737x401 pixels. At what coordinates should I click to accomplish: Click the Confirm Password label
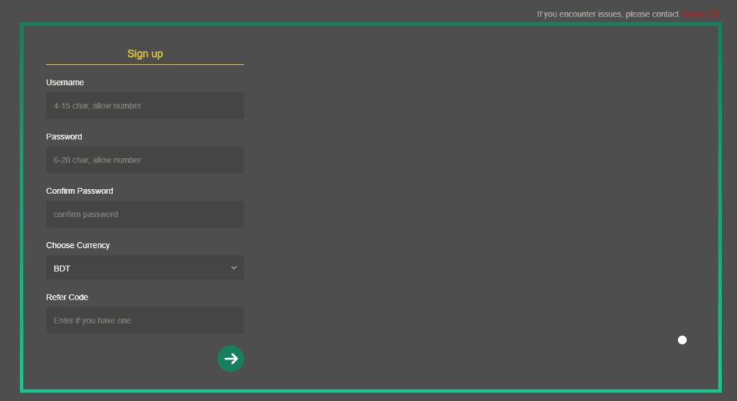pos(79,191)
